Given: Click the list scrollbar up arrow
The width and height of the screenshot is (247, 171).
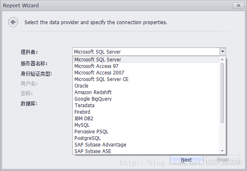Looking at the screenshot, I should tap(222, 59).
